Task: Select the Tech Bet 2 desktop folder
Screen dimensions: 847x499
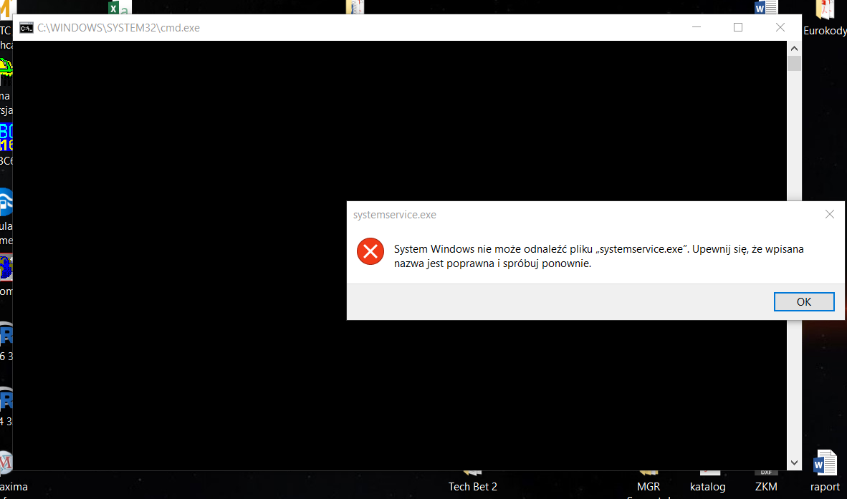Action: coord(472,480)
